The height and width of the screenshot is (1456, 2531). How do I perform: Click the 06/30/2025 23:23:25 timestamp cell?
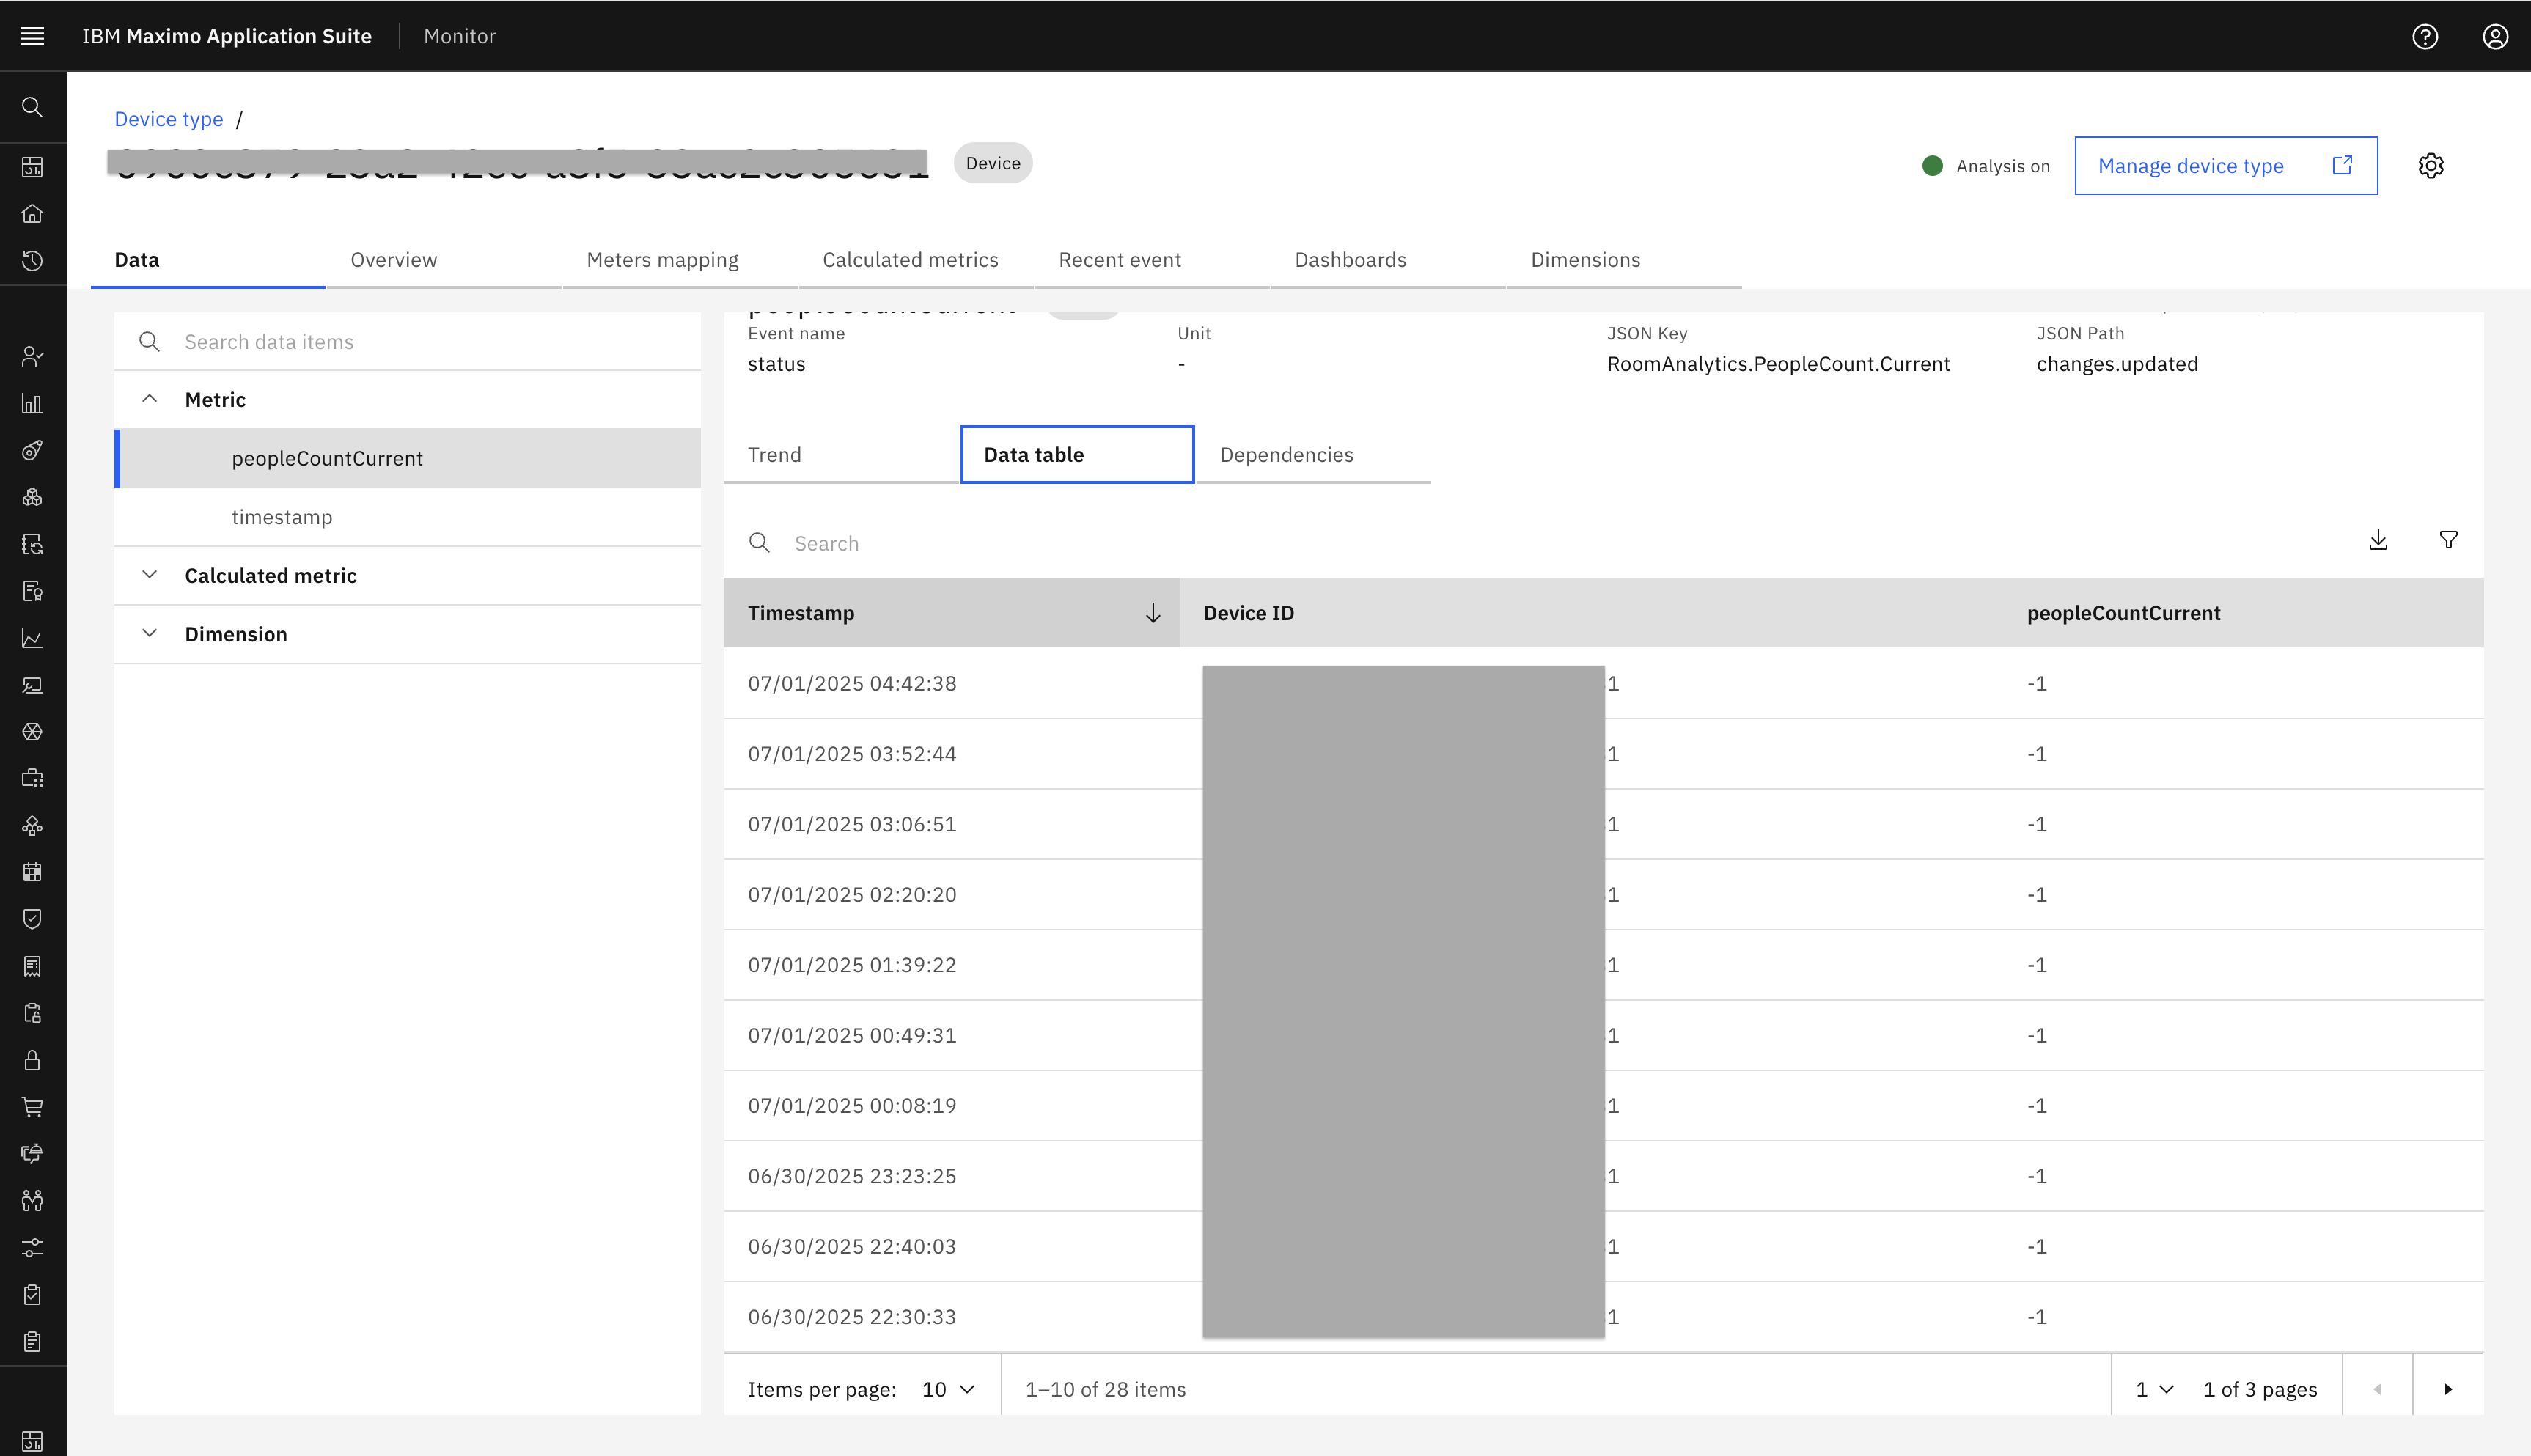click(852, 1176)
